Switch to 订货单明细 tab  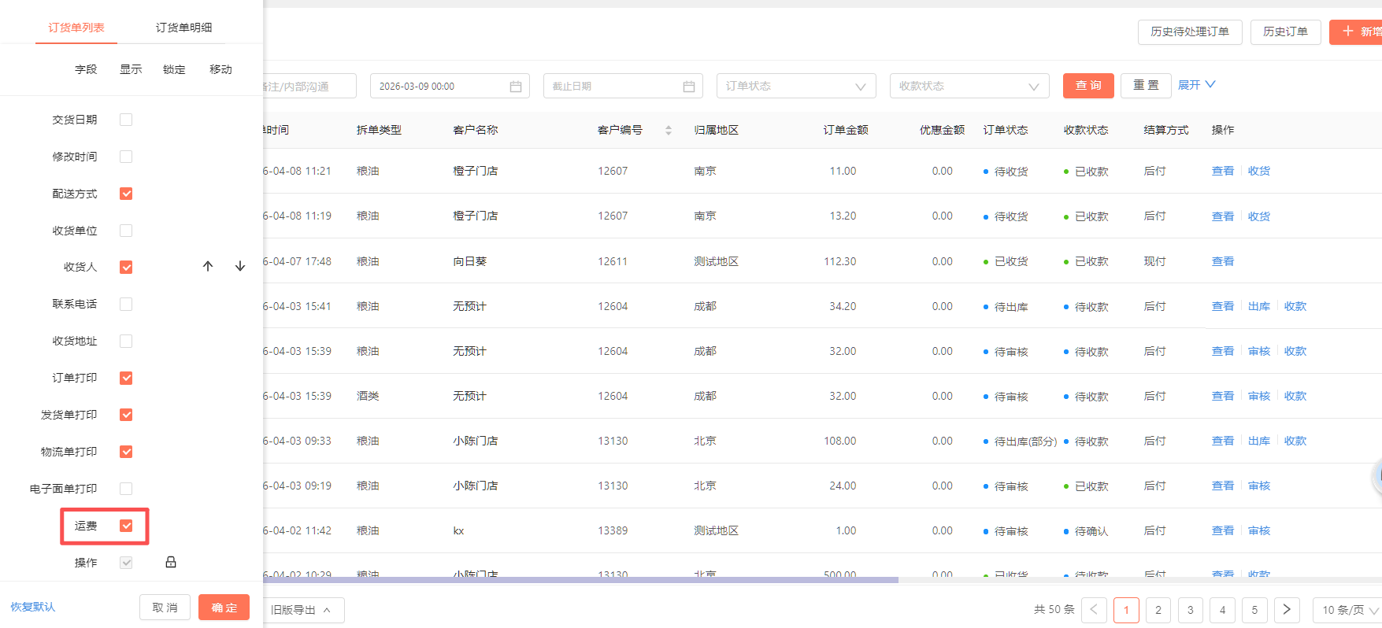(x=183, y=28)
